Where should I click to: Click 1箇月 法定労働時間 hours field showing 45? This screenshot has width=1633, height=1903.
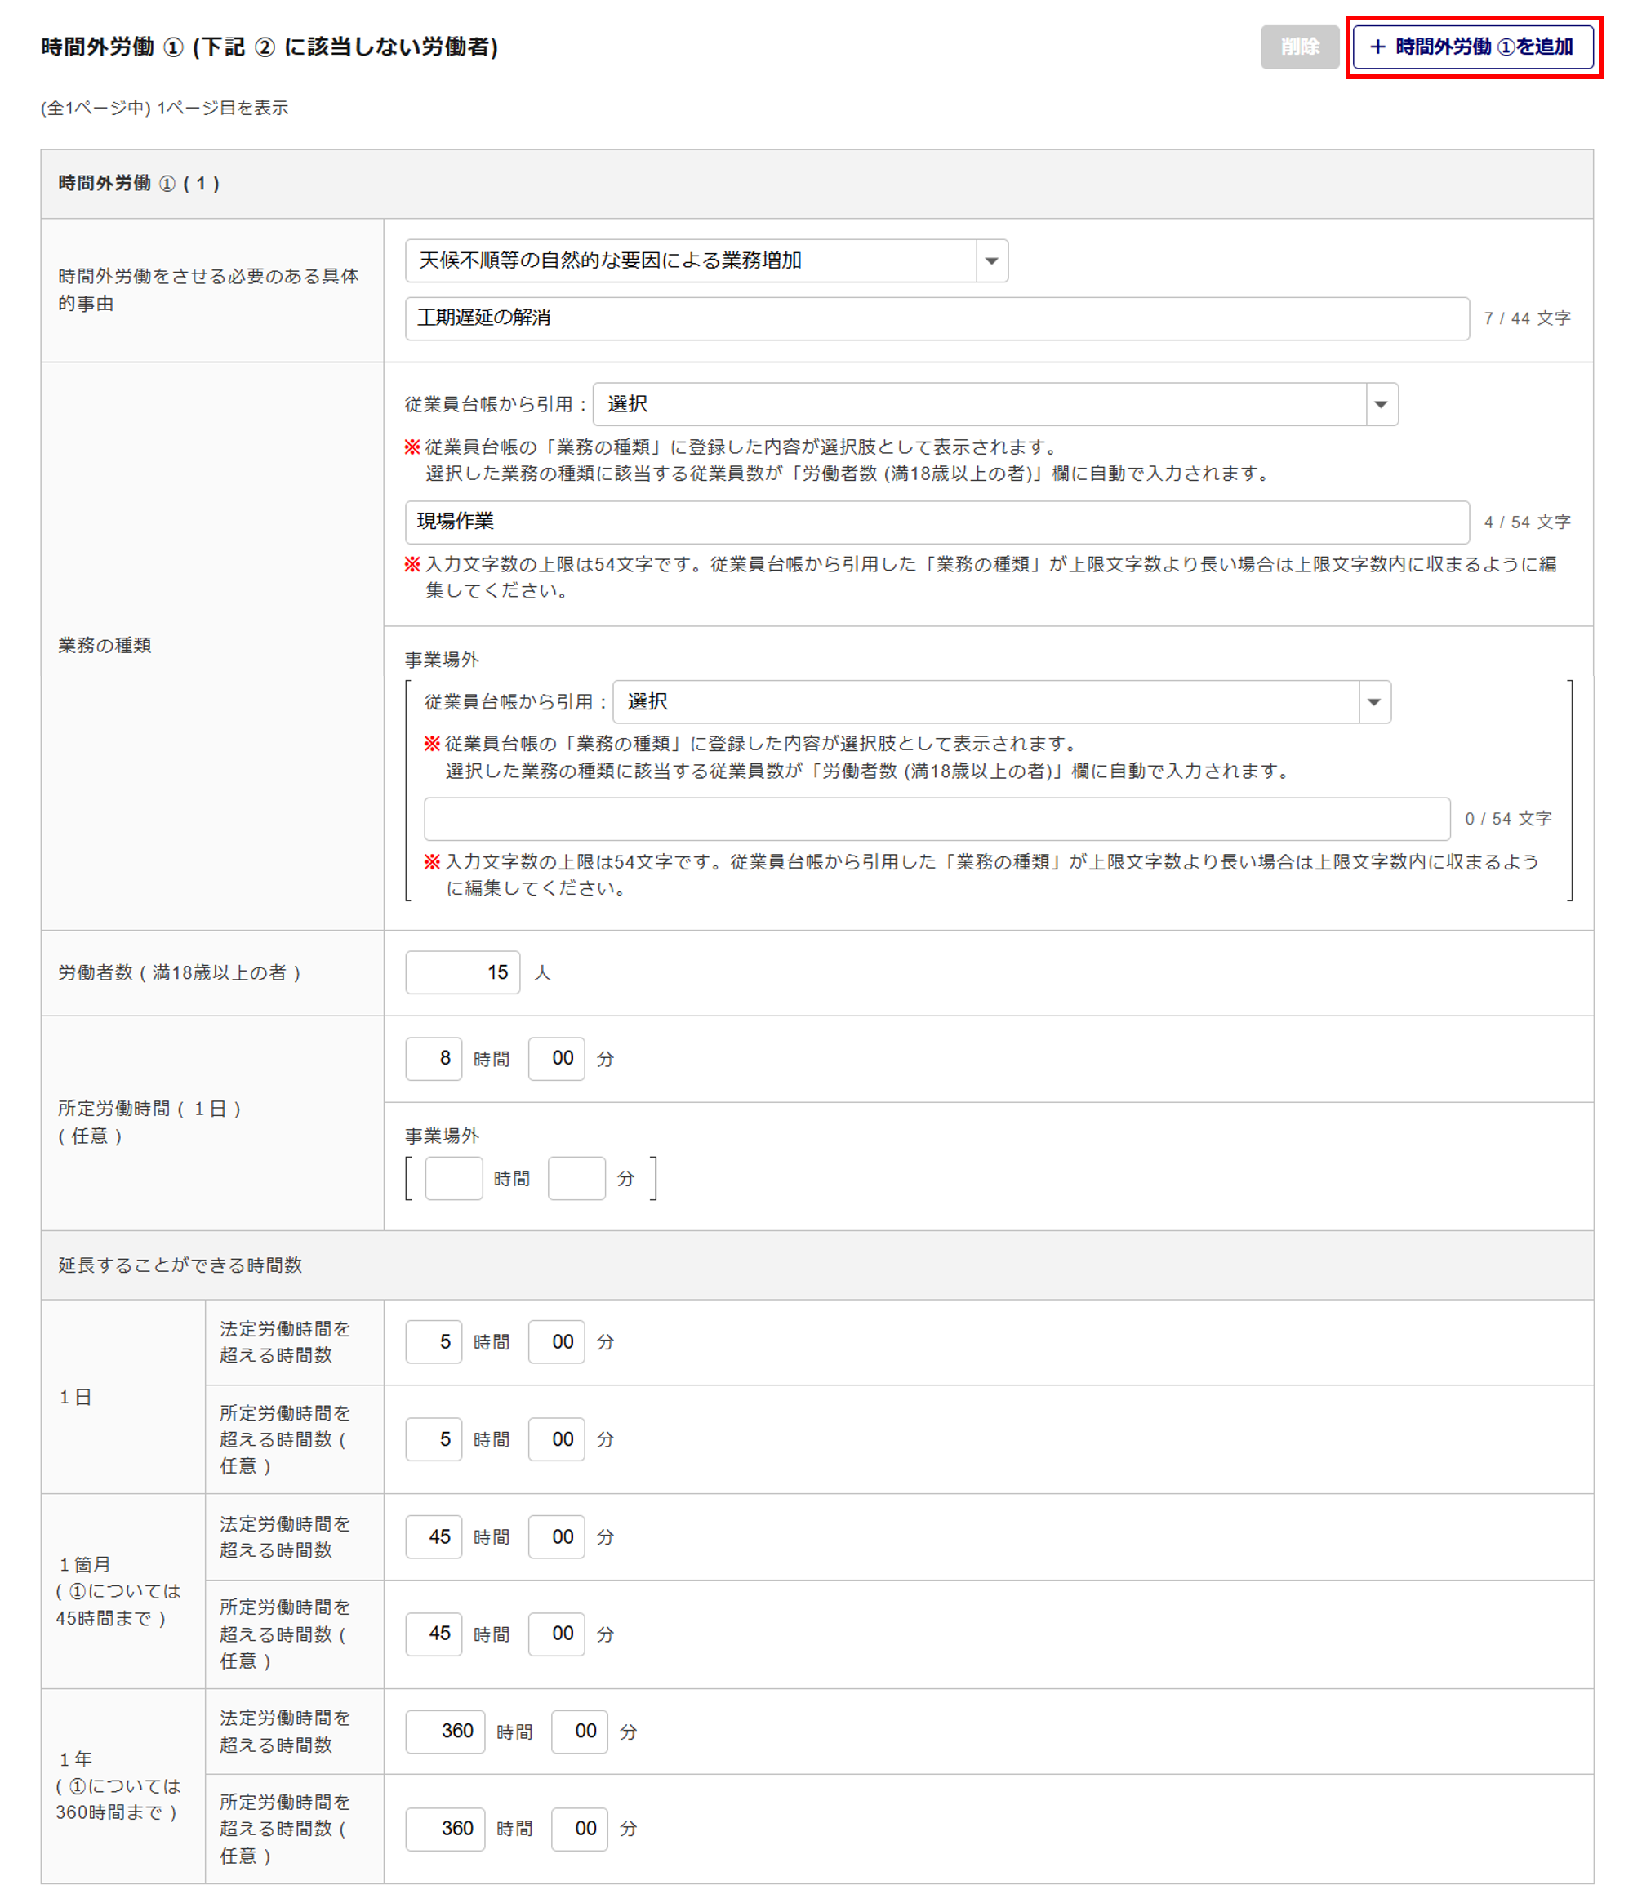coord(434,1536)
